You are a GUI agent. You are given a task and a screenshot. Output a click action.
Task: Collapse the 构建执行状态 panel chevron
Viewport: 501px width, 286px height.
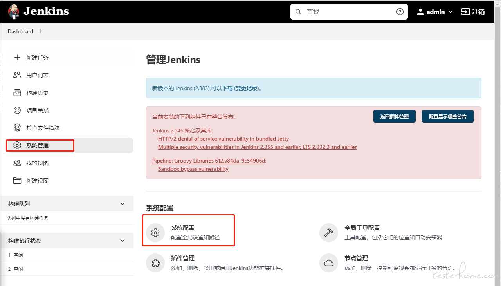123,241
